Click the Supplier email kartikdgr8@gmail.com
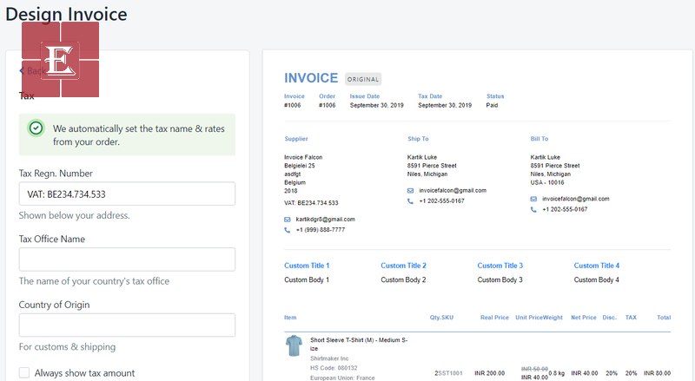This screenshot has height=381, width=695. (x=325, y=219)
